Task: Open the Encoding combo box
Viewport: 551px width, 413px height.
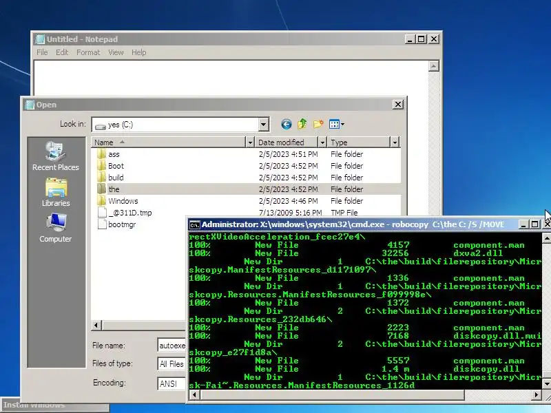Action: click(171, 383)
